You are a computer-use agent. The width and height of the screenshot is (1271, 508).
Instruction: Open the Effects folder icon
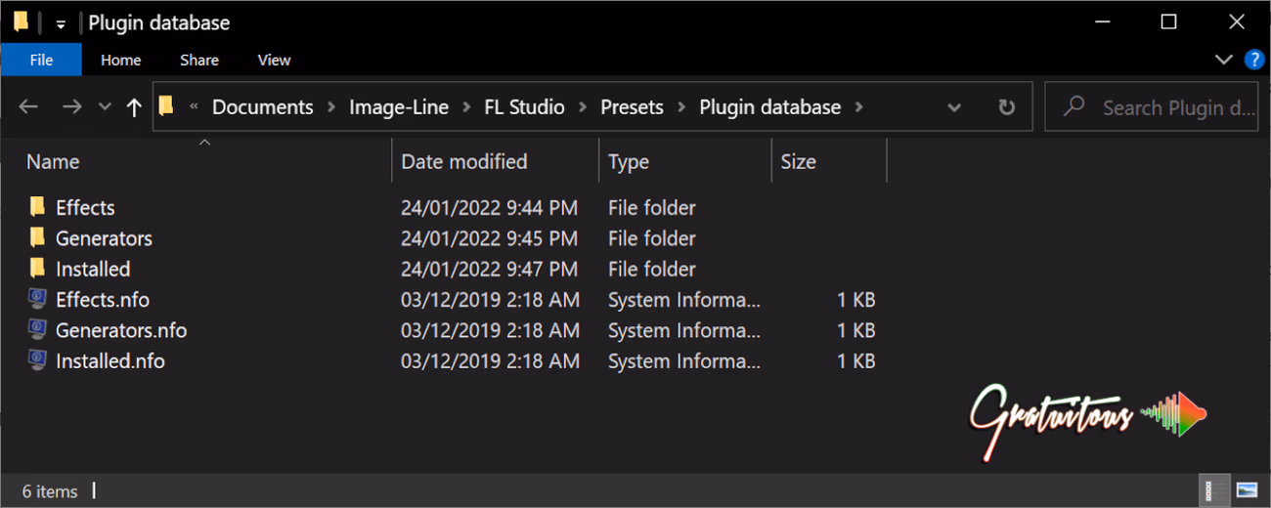coord(37,207)
